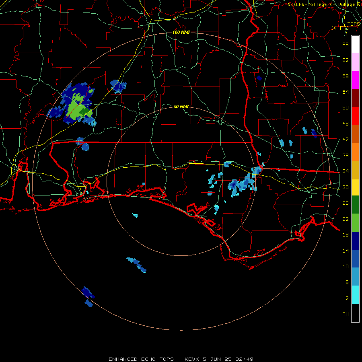Click the white swatch in TOPS legend
This screenshot has height=362, width=362.
[x=355, y=44]
